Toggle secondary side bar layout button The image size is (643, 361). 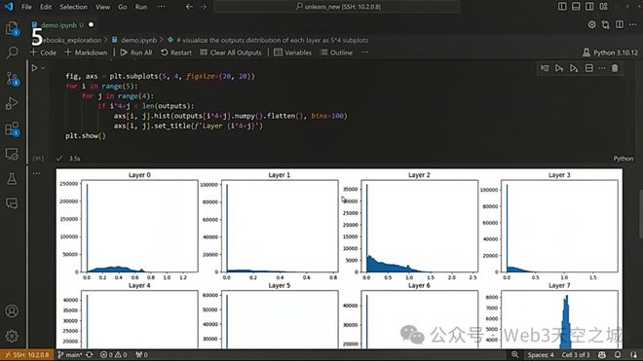coord(589,7)
